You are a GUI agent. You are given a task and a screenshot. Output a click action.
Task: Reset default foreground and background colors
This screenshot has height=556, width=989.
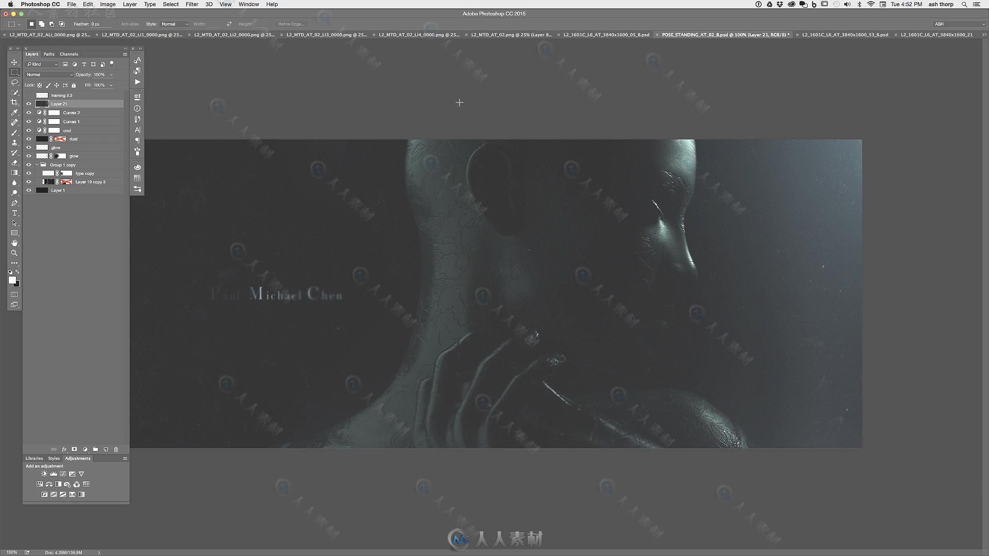tap(10, 272)
